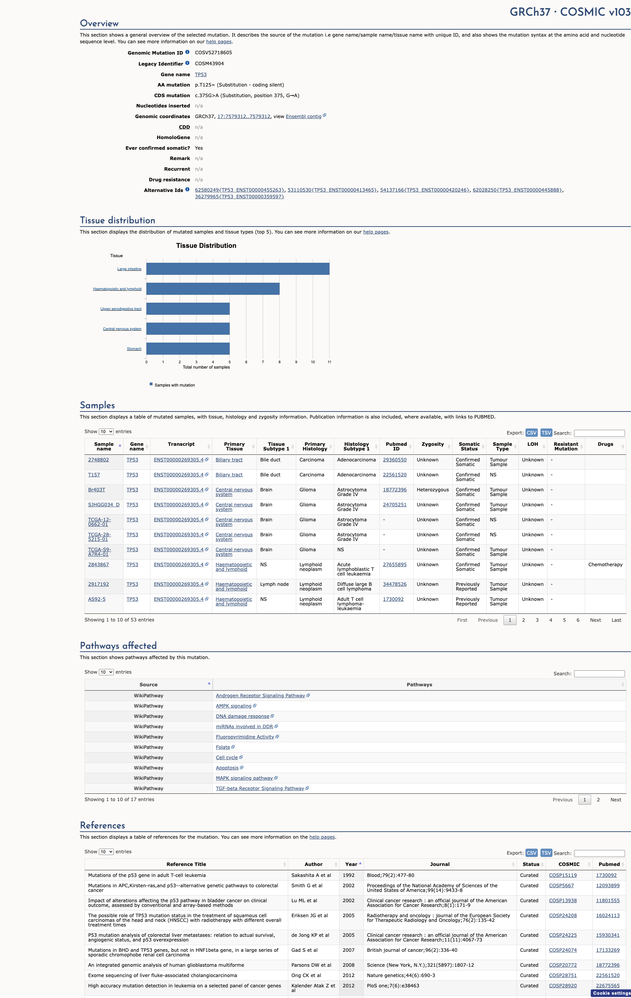Image resolution: width=631 pixels, height=998 pixels.
Task: Export samples table as CSV
Action: [x=531, y=433]
